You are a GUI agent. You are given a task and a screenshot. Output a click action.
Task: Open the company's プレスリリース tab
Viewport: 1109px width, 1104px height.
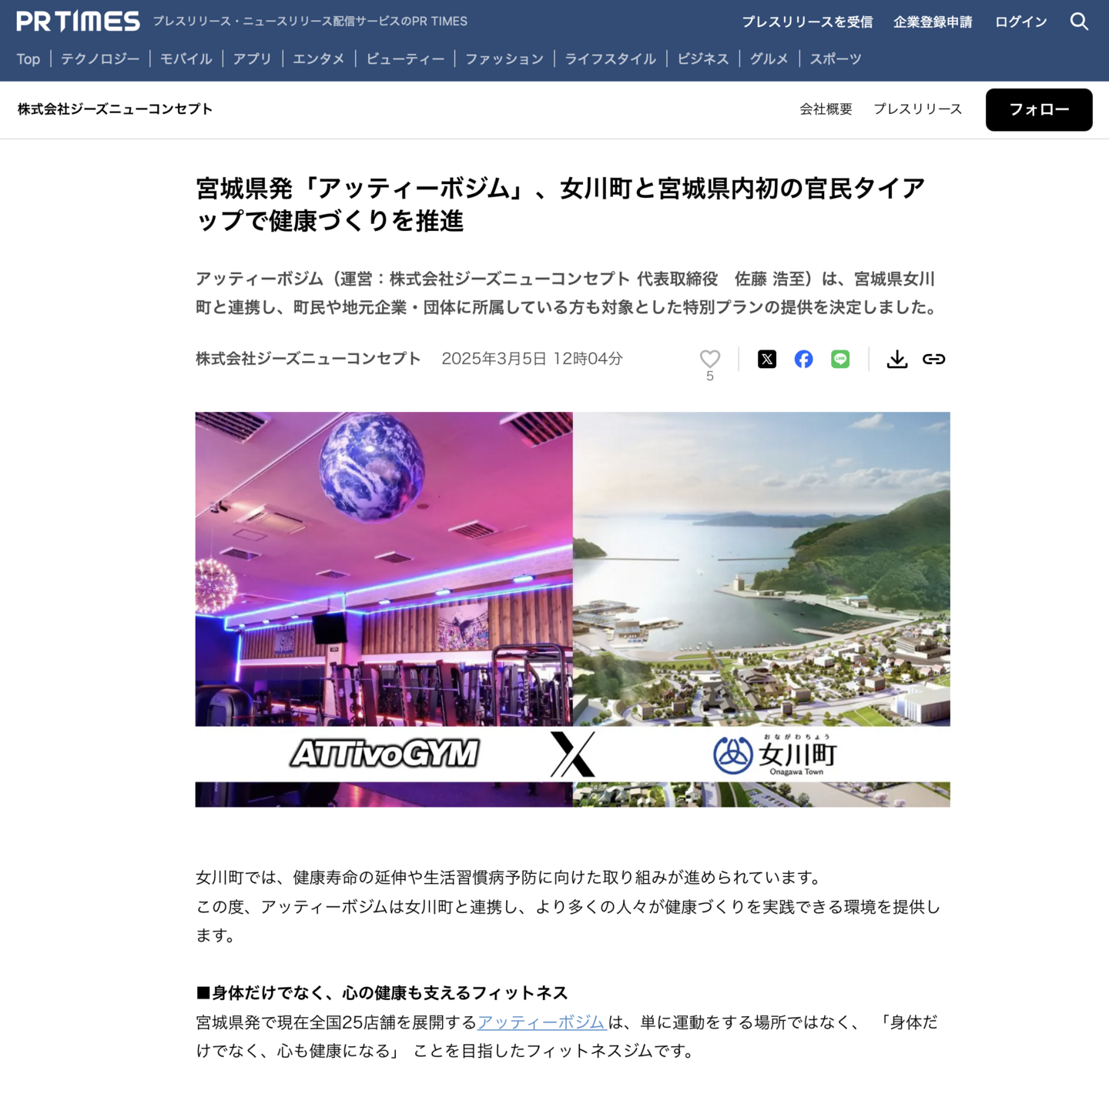pyautogui.click(x=917, y=109)
